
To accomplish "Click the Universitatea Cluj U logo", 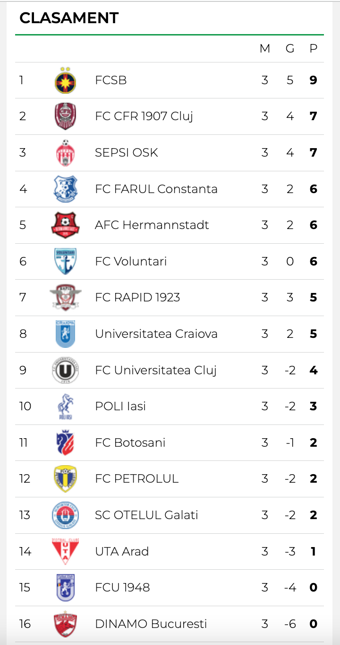I will click(x=65, y=370).
